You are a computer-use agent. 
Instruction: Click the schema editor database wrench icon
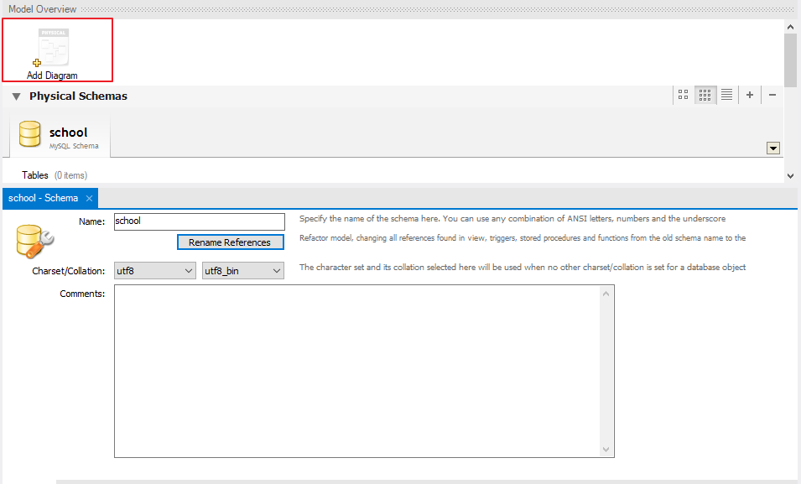34,240
